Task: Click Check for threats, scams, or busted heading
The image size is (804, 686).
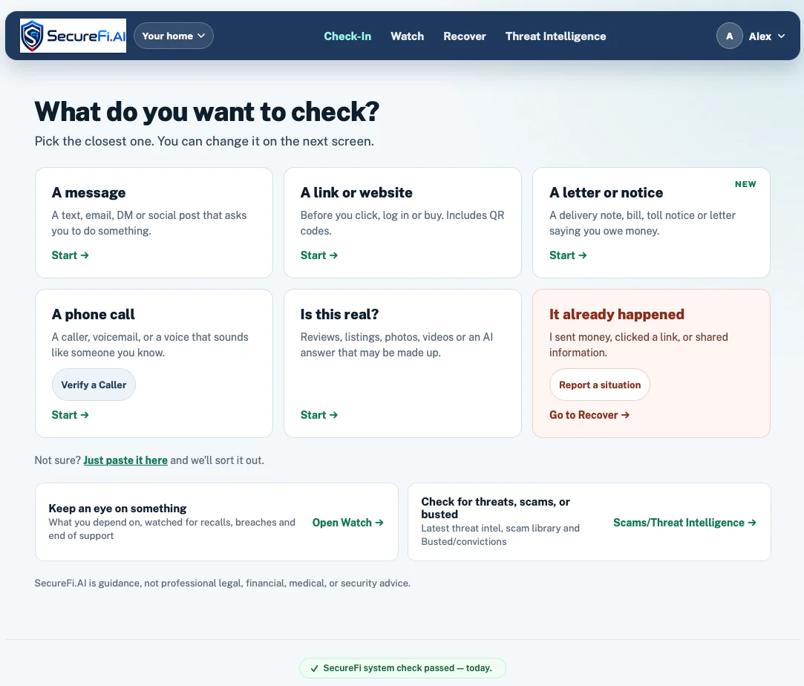Action: (x=495, y=508)
